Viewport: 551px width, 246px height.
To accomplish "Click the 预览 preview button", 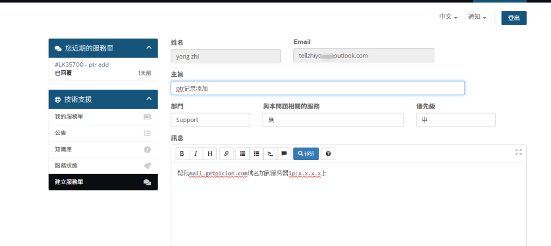I will (x=306, y=154).
